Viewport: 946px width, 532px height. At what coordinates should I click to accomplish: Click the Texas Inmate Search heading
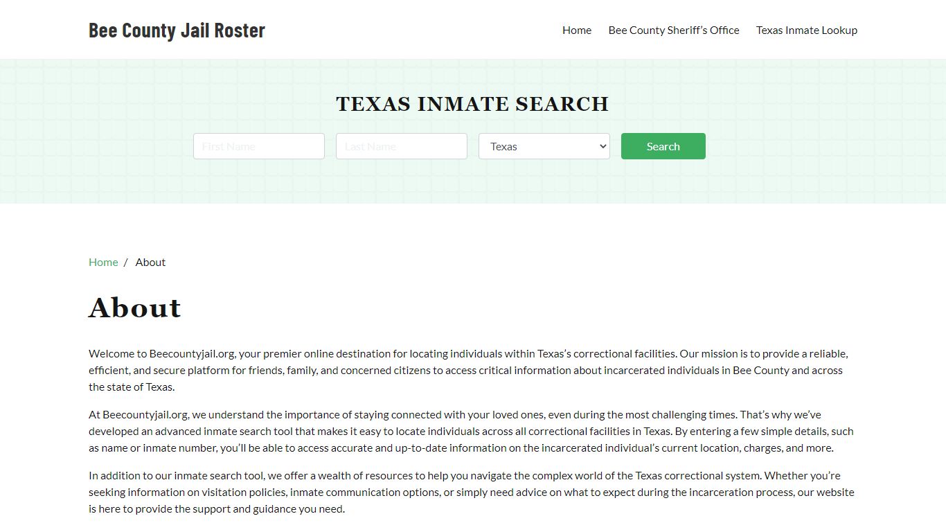point(472,104)
